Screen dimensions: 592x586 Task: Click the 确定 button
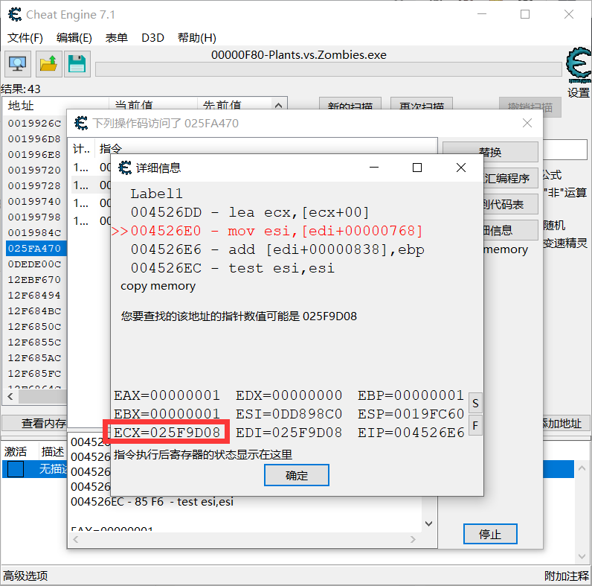pos(297,475)
